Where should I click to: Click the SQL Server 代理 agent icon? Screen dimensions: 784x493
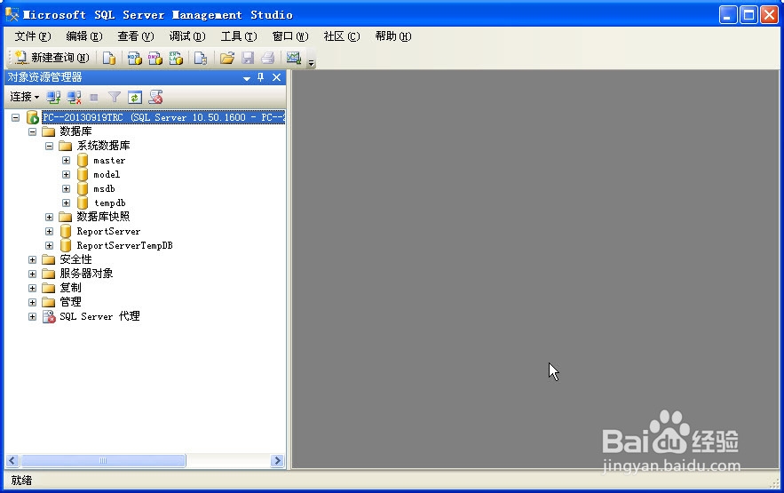(x=49, y=316)
